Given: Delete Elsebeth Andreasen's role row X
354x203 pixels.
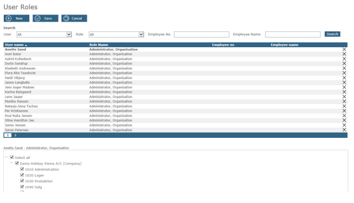Looking at the screenshot, I should coord(344,68).
